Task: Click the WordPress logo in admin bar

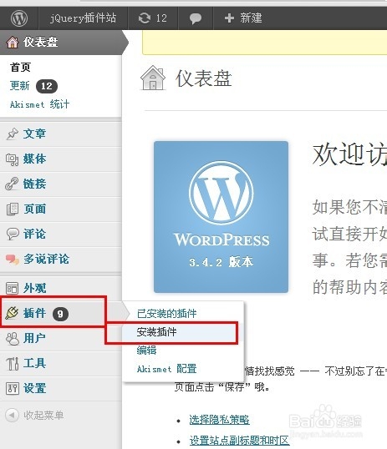Action: [x=19, y=18]
